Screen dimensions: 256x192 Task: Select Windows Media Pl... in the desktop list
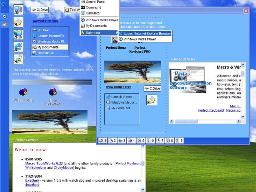point(50,42)
